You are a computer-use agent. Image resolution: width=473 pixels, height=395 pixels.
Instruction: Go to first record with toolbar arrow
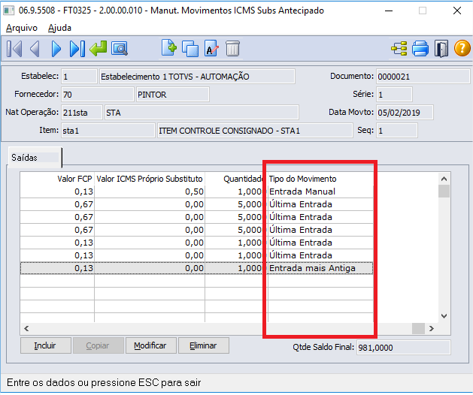pos(14,49)
